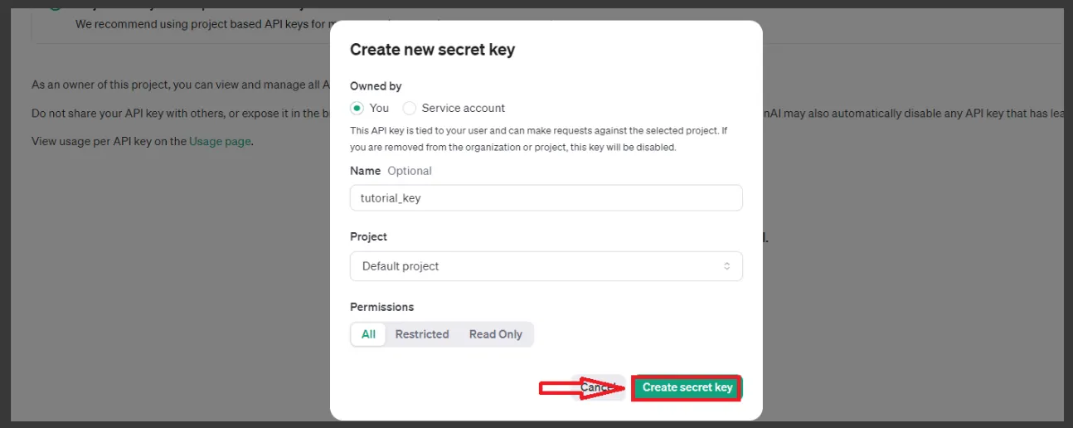Click the "Owned by" section label

click(376, 86)
